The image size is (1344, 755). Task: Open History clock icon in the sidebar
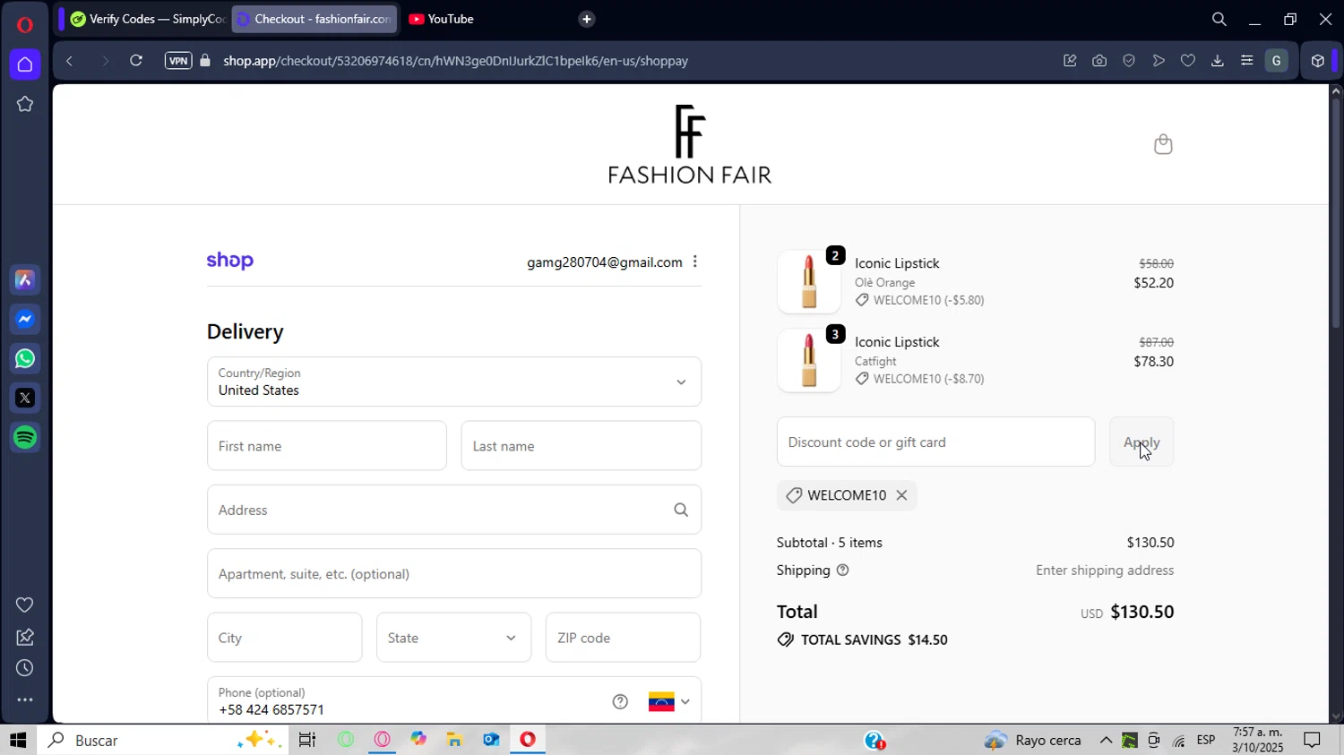tap(25, 668)
